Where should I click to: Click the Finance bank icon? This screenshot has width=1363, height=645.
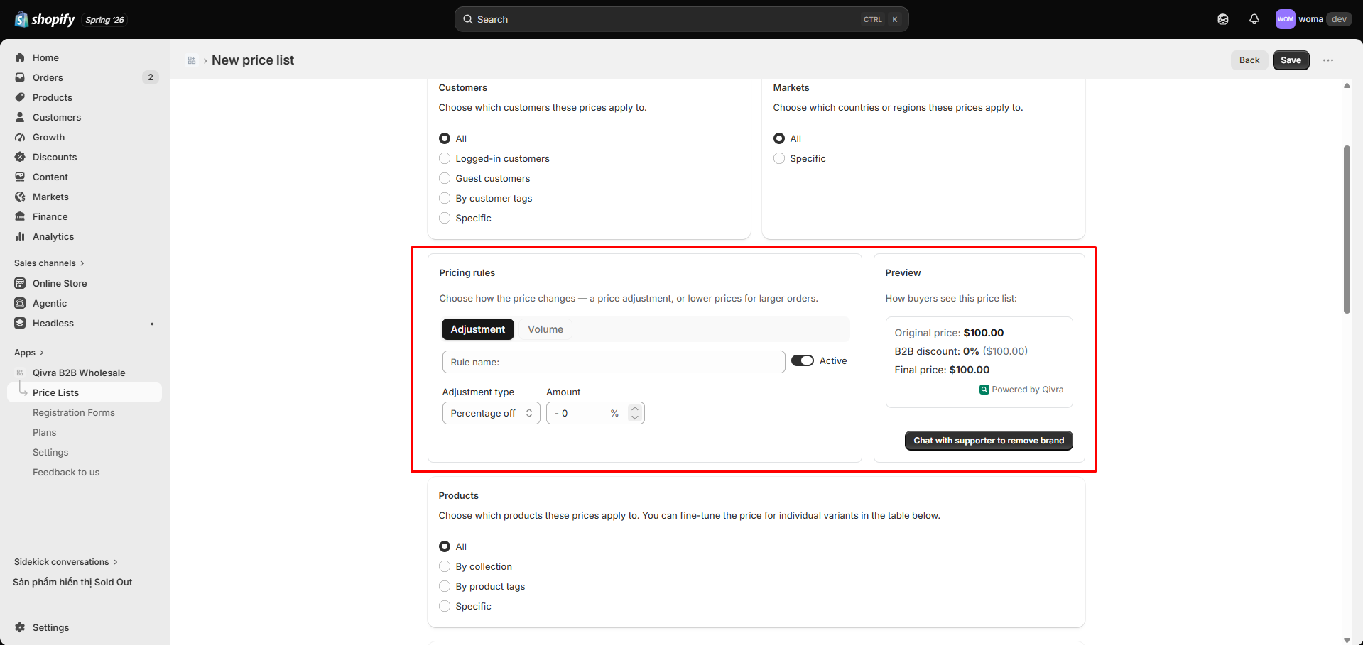(20, 216)
